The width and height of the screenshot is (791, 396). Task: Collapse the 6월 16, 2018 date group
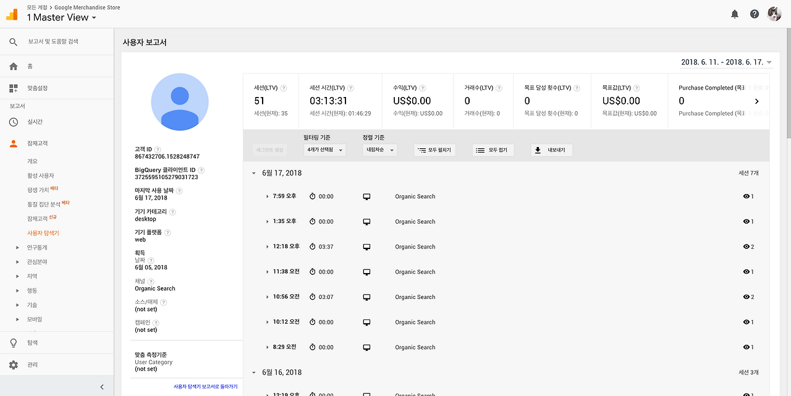click(x=253, y=373)
